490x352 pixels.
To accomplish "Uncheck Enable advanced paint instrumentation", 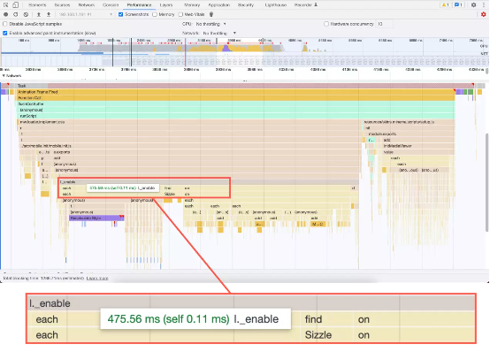I will pyautogui.click(x=5, y=33).
